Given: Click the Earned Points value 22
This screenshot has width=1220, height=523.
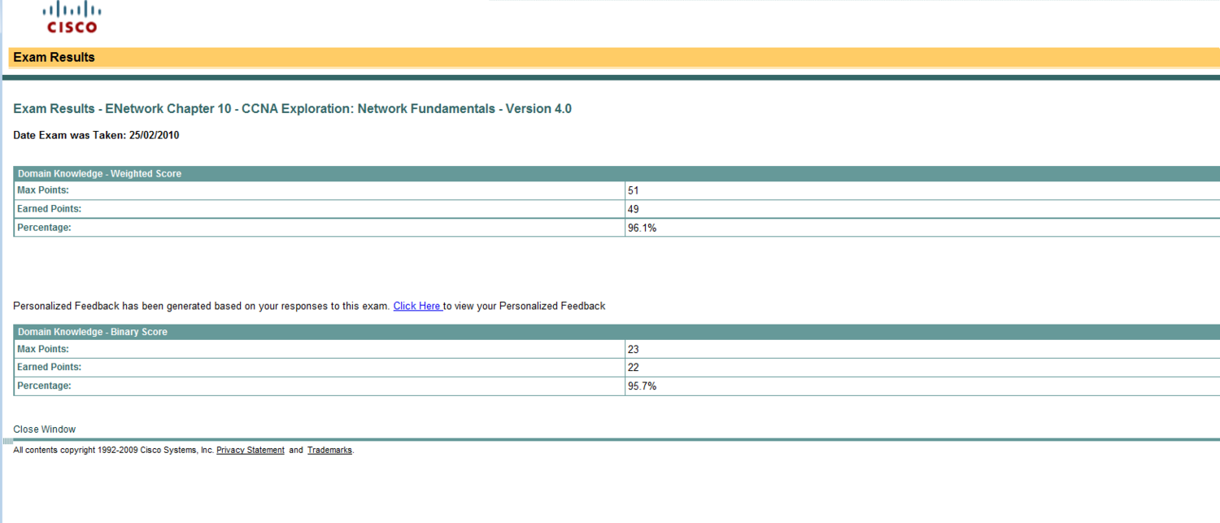Looking at the screenshot, I should [634, 367].
